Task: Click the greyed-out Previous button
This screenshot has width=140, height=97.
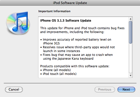Action: click(x=105, y=89)
